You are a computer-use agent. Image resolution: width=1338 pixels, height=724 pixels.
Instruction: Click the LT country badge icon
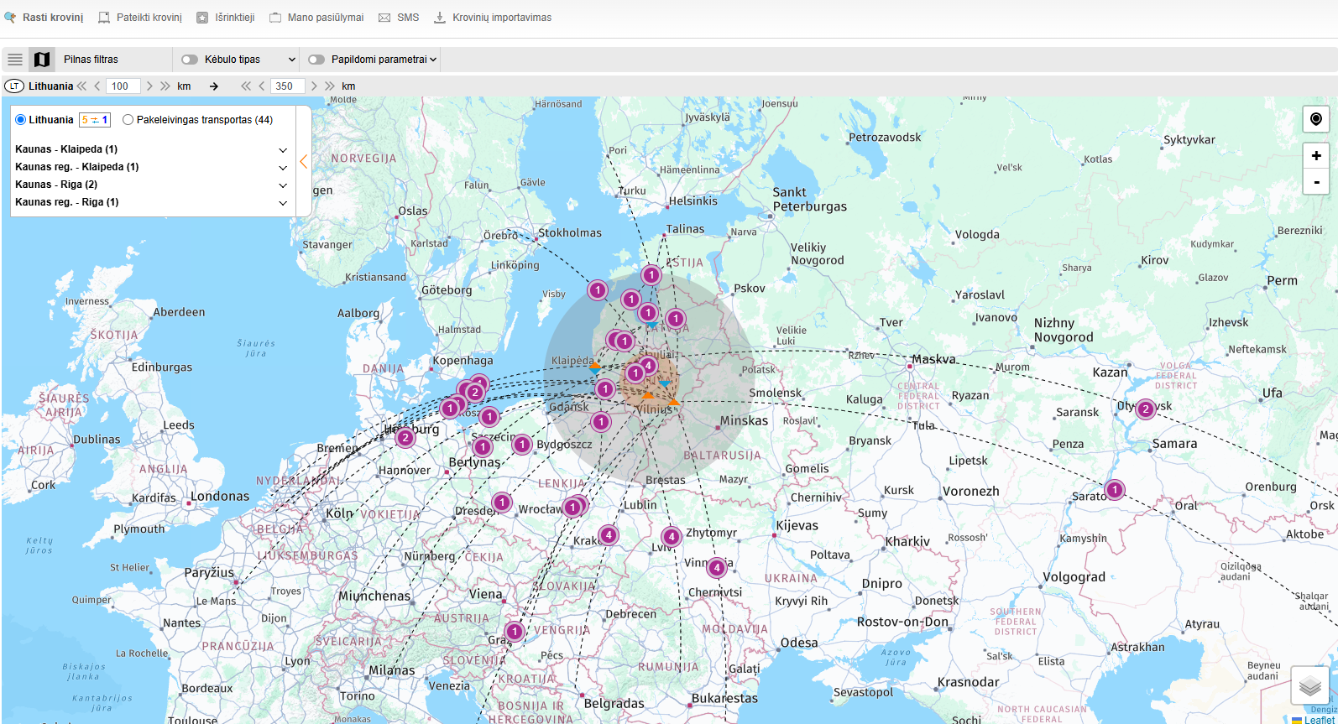click(x=14, y=86)
